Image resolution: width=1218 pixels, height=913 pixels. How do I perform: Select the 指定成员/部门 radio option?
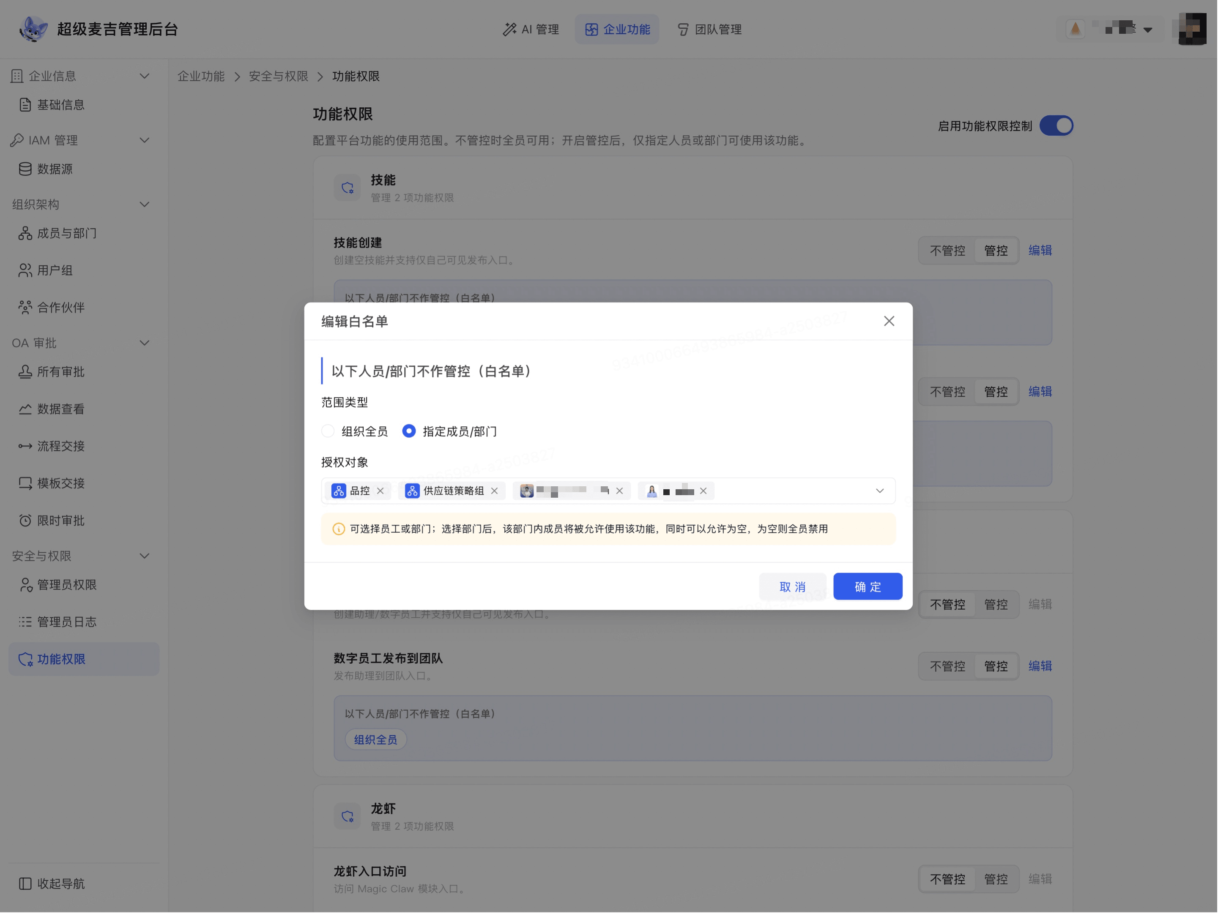409,431
